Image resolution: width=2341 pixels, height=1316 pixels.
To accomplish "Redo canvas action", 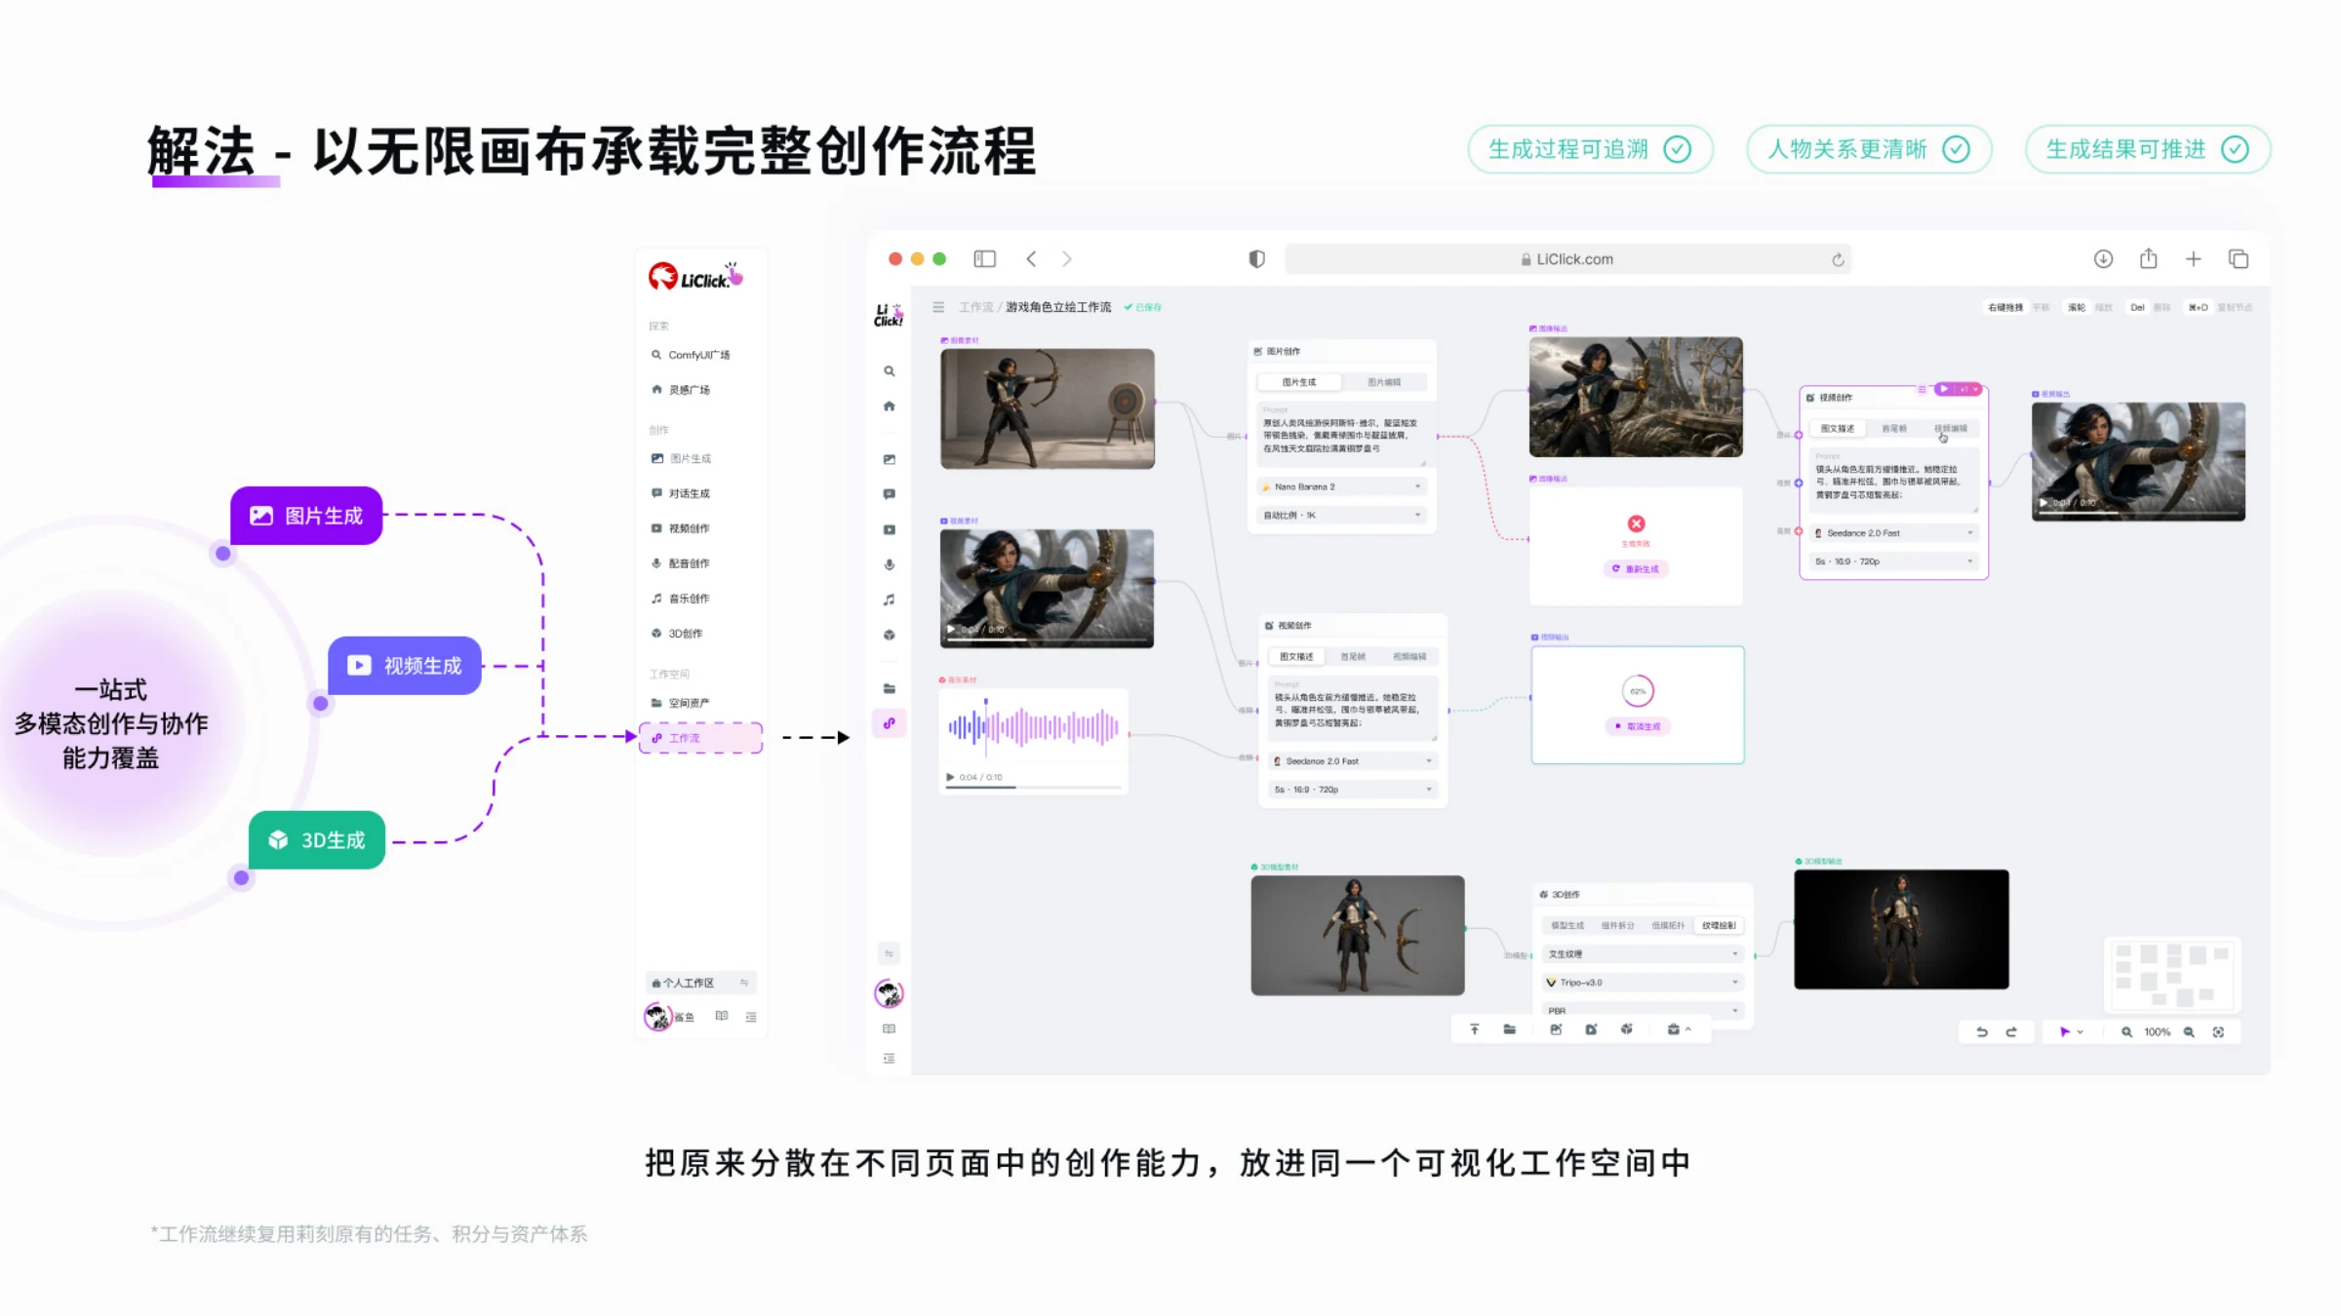I will (2011, 1032).
